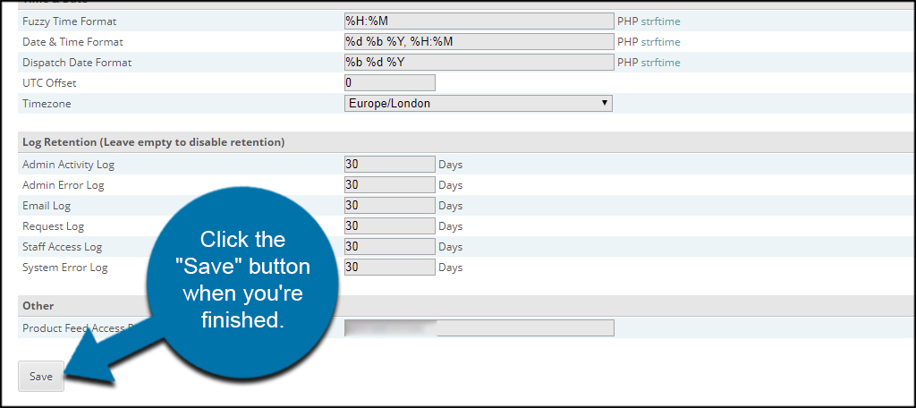916x408 pixels.
Task: Select the Request Log label
Action: coord(53,226)
